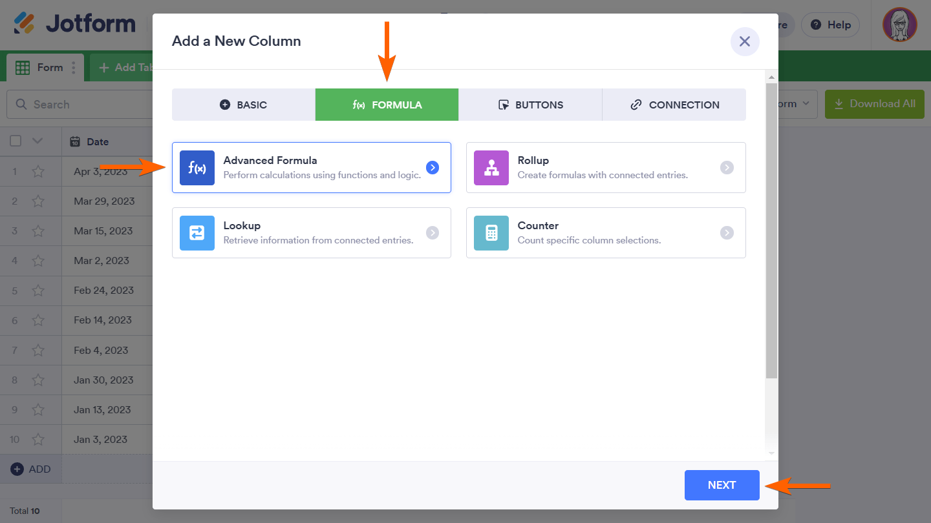This screenshot has width=931, height=523.
Task: Open the Help menu
Action: (x=830, y=25)
